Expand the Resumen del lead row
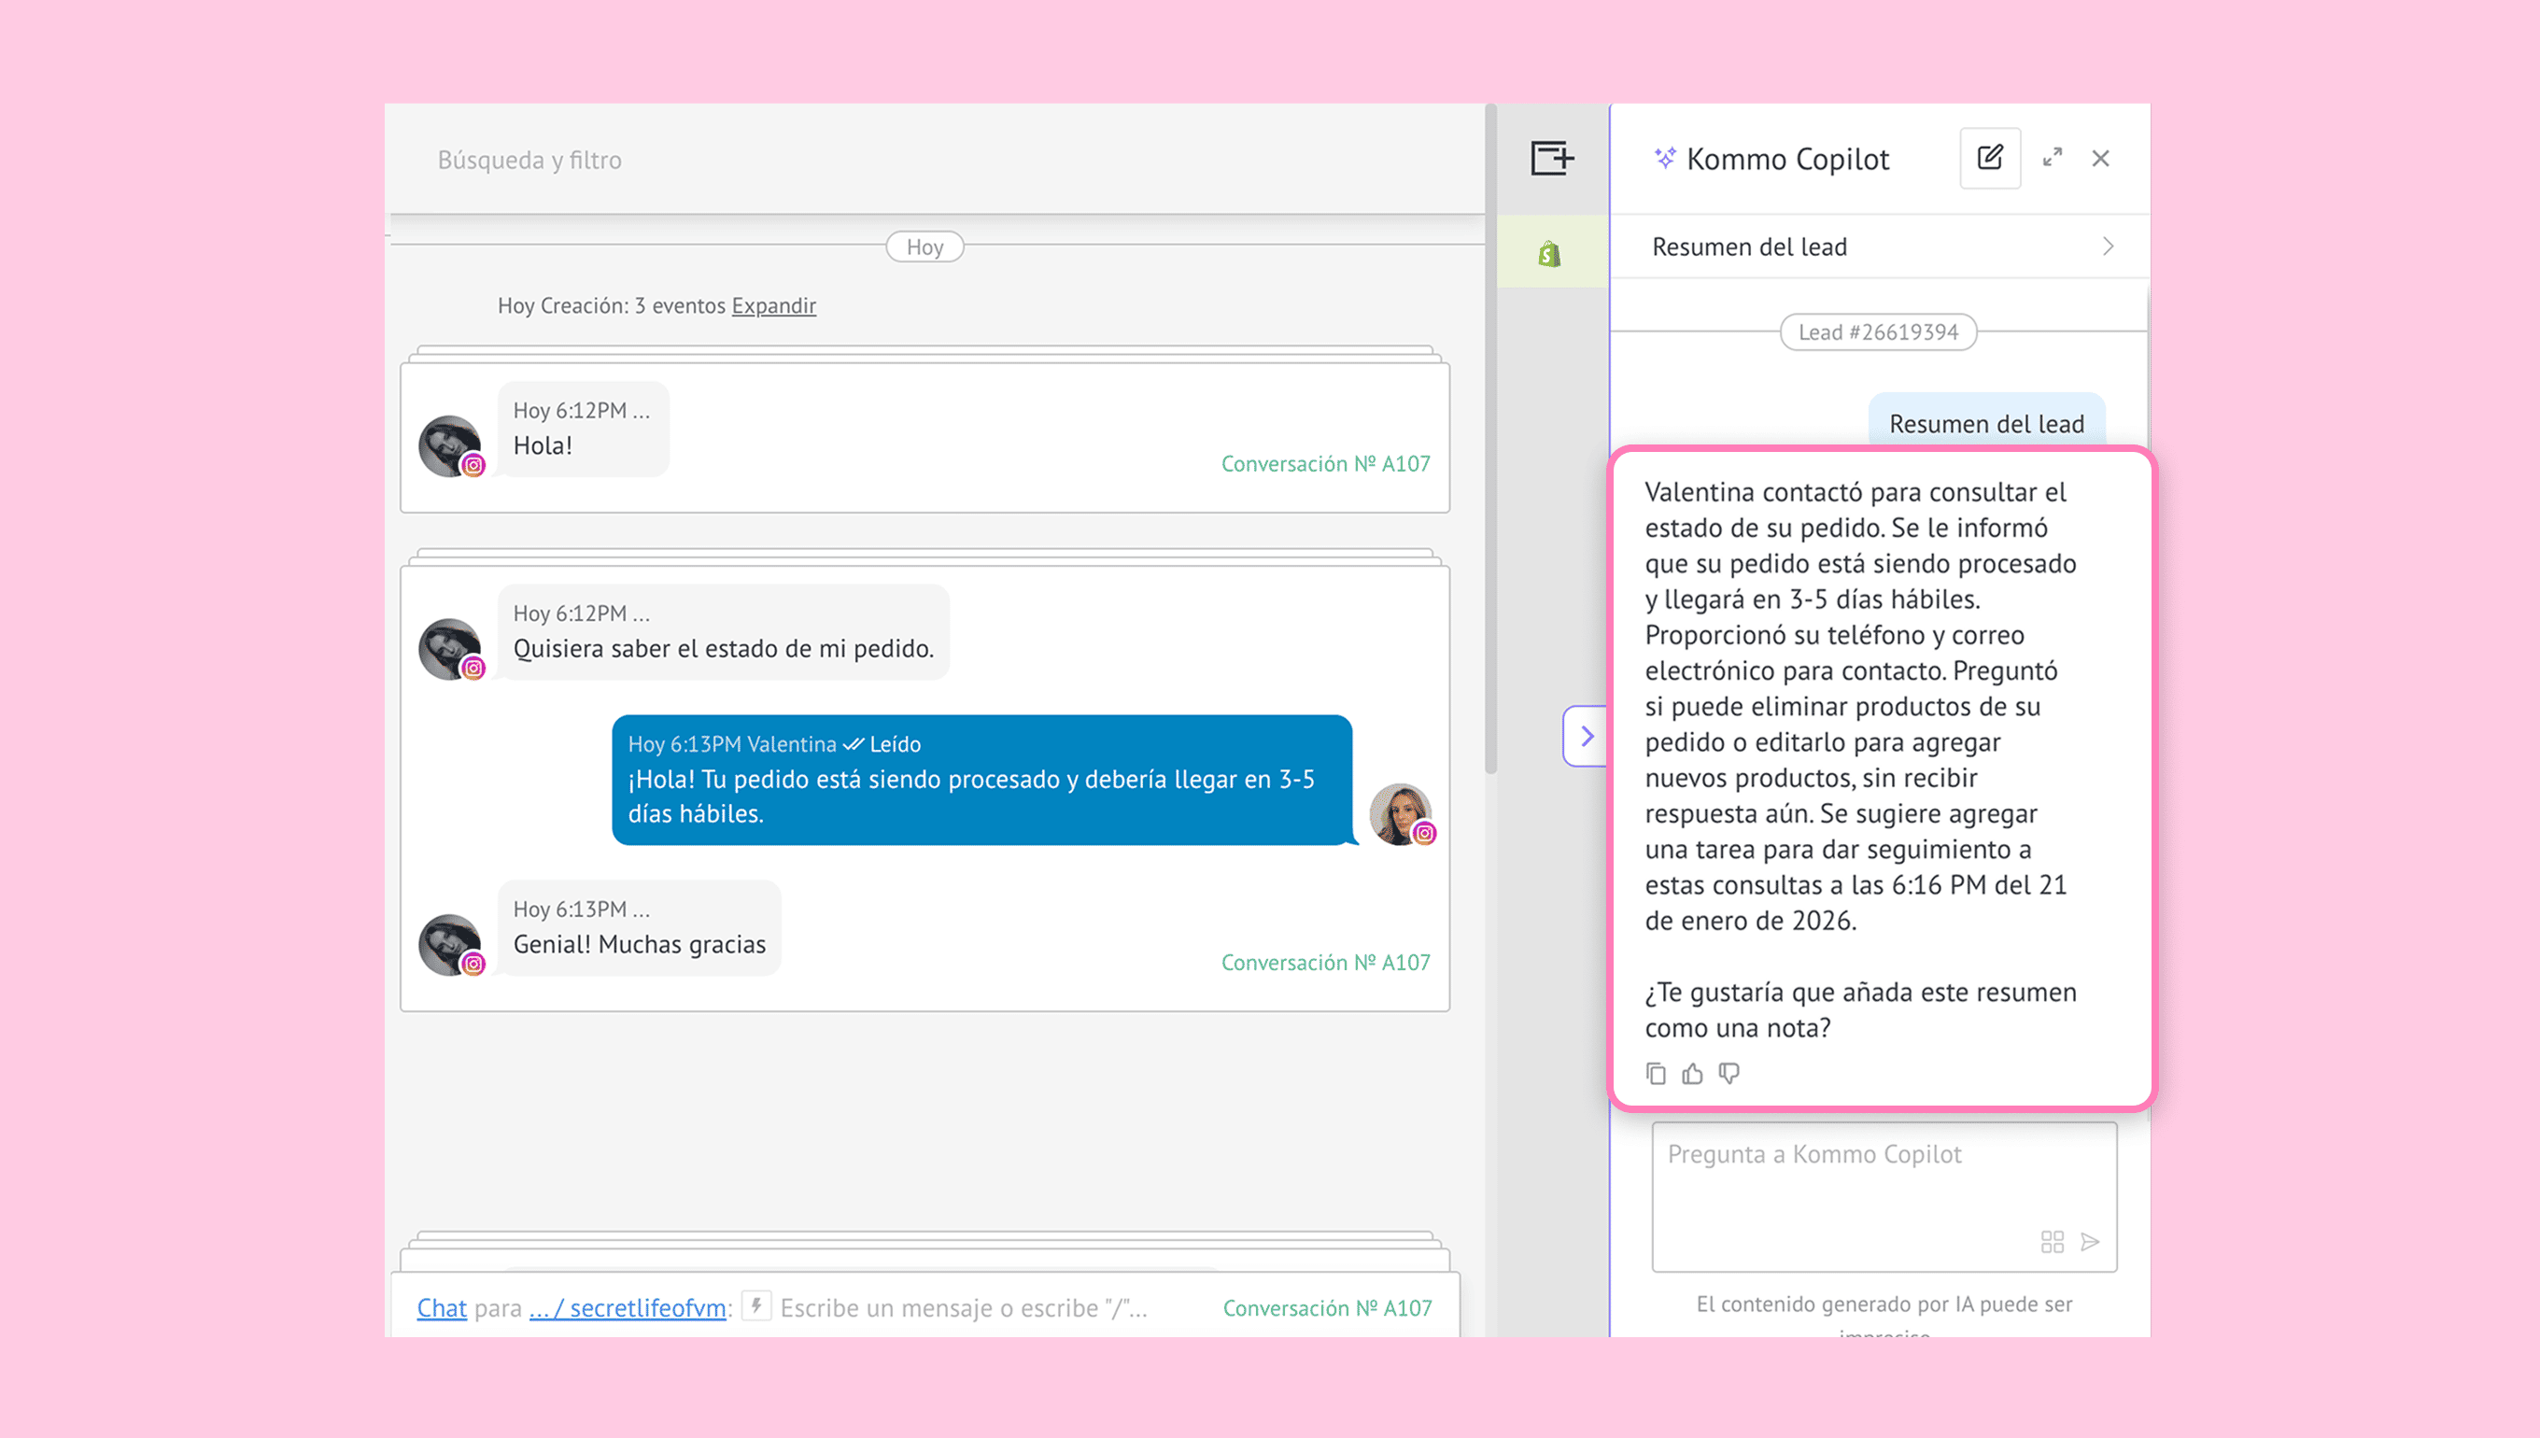This screenshot has height=1438, width=2540. point(2108,247)
